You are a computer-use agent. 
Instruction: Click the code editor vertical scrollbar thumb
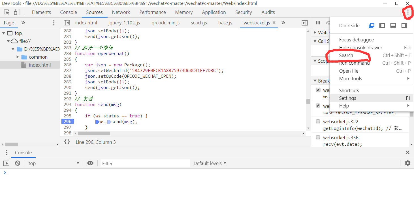tap(308, 102)
